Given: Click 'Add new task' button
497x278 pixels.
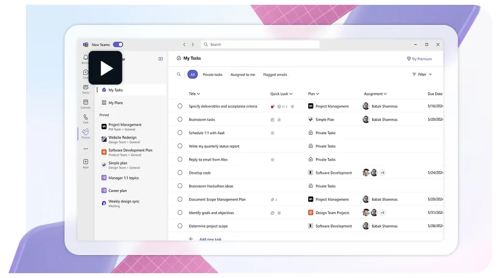Looking at the screenshot, I should (x=210, y=239).
